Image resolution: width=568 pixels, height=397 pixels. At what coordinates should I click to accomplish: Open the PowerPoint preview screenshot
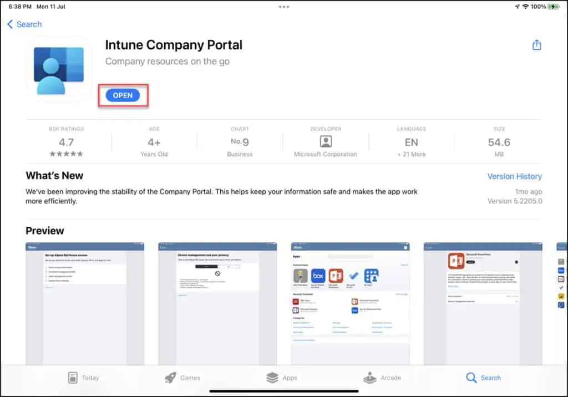point(483,303)
